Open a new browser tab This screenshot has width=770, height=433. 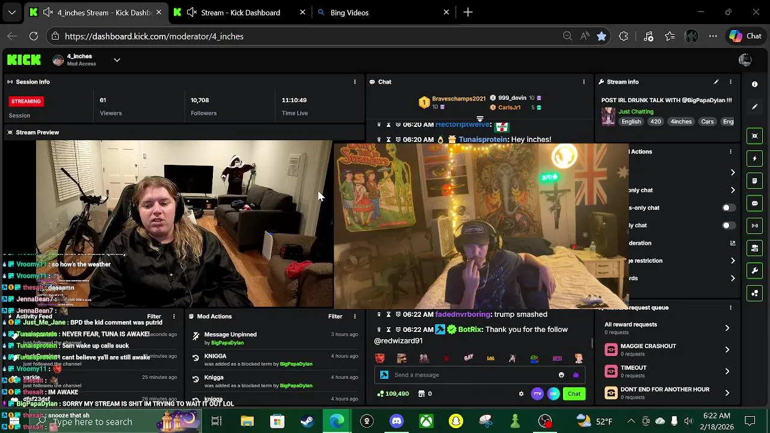pyautogui.click(x=468, y=12)
